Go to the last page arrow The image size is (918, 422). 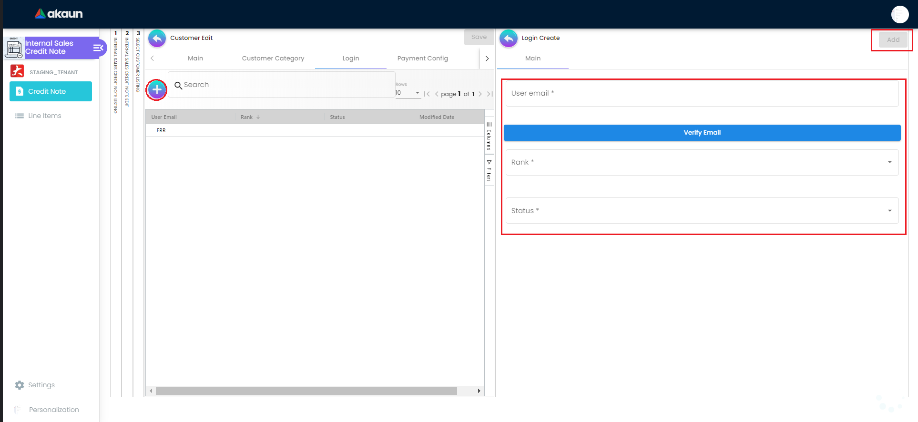click(490, 94)
